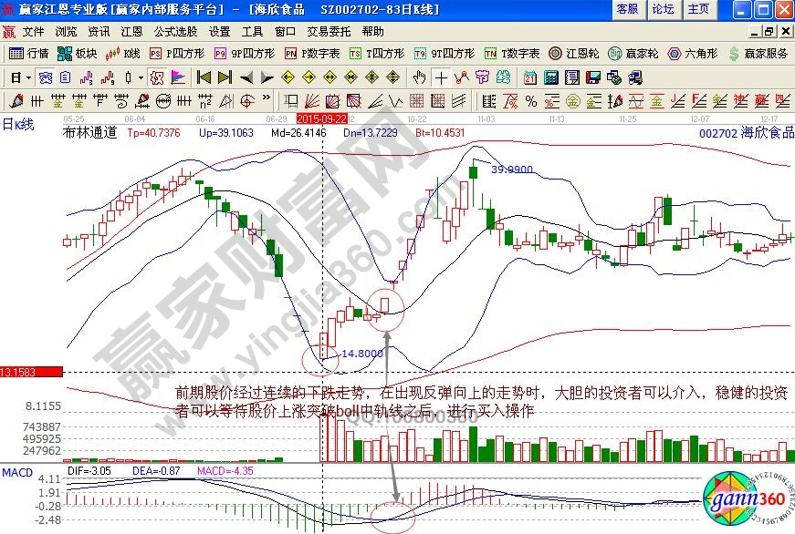Open the 行情 market quotes view

click(x=28, y=53)
